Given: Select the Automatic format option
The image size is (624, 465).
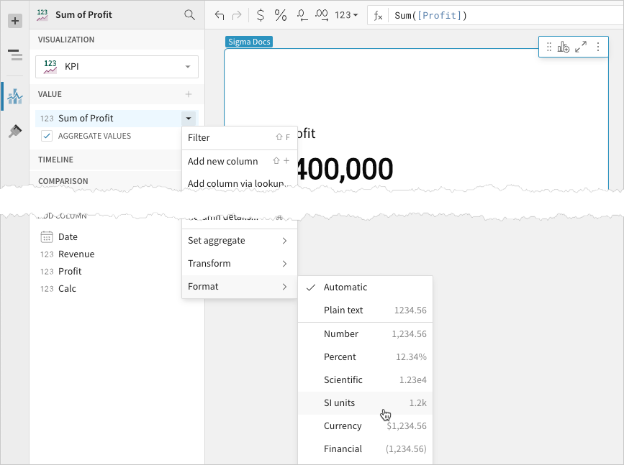Looking at the screenshot, I should pos(365,287).
